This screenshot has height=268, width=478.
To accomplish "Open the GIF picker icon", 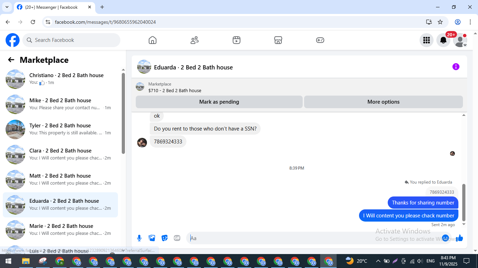I will [x=177, y=238].
